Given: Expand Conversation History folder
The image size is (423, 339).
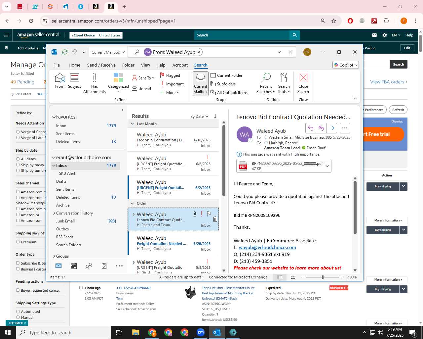Looking at the screenshot, I should coord(54,213).
